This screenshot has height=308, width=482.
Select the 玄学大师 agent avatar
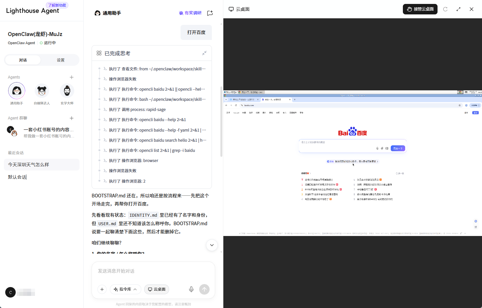pyautogui.click(x=67, y=91)
